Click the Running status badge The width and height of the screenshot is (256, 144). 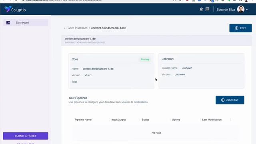(x=145, y=59)
